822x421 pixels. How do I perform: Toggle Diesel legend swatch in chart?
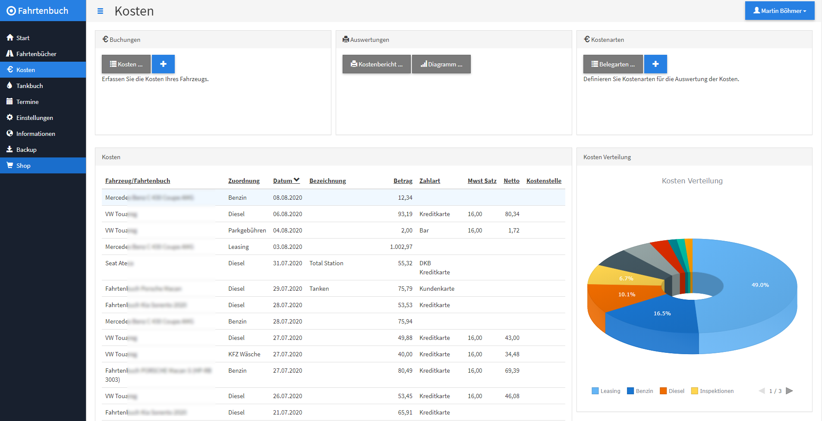663,391
